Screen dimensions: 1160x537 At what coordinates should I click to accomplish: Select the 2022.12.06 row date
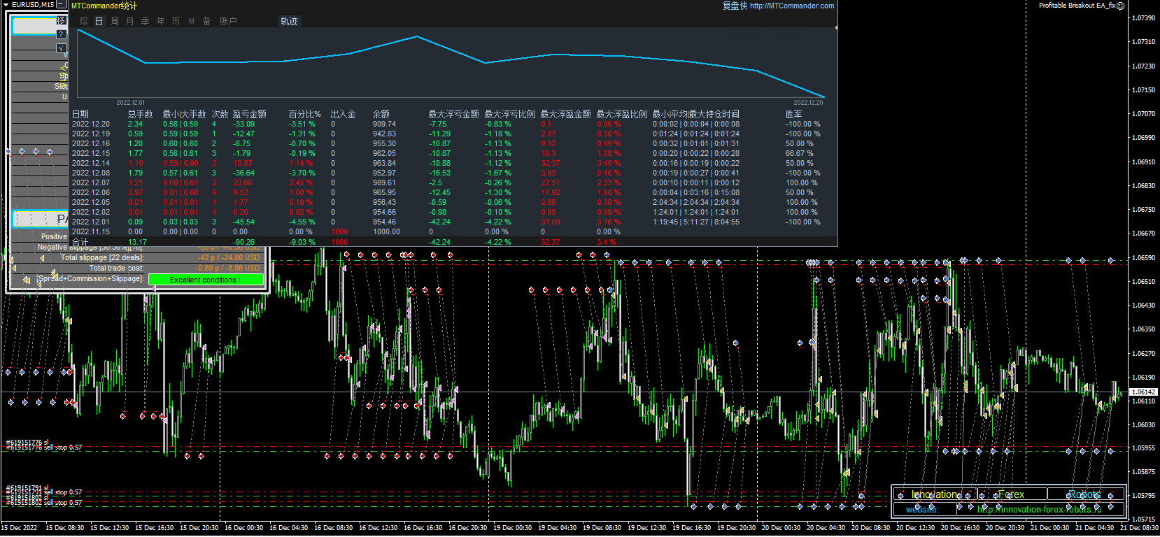pyautogui.click(x=91, y=192)
